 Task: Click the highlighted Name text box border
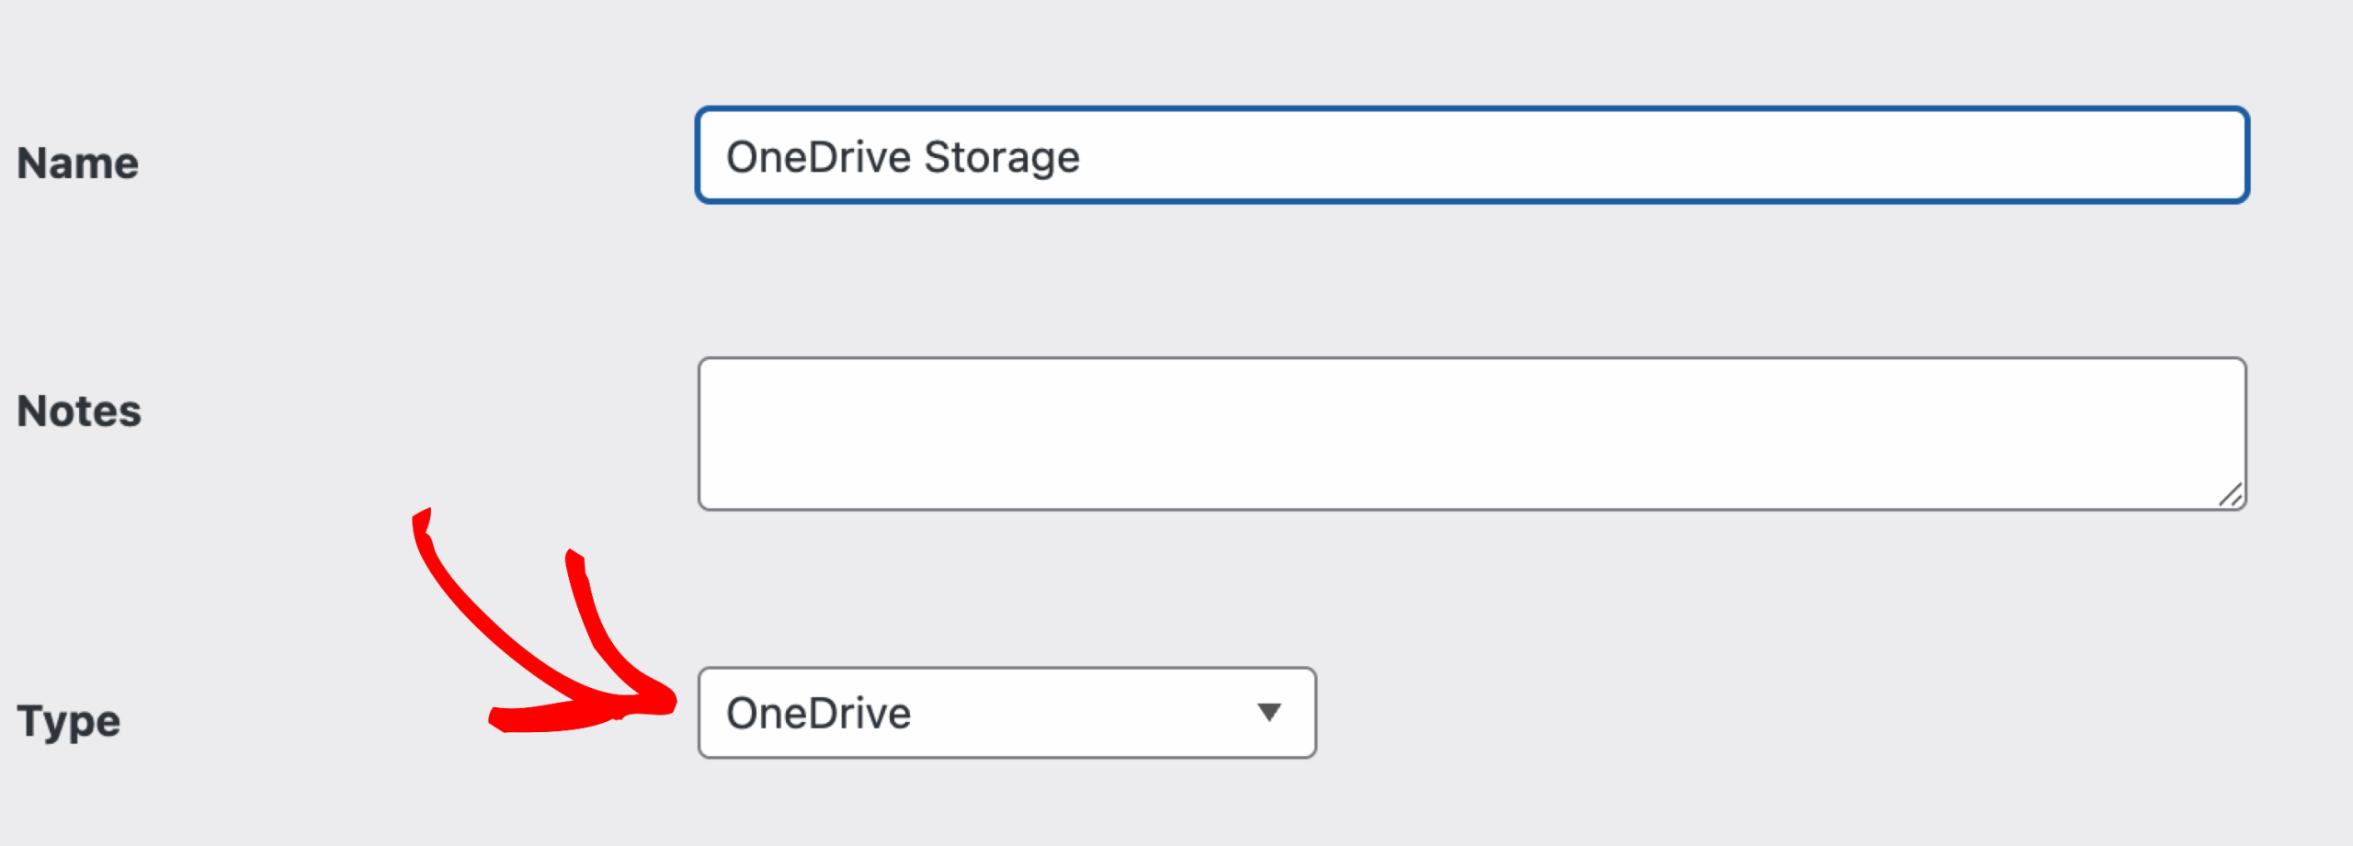(1471, 111)
